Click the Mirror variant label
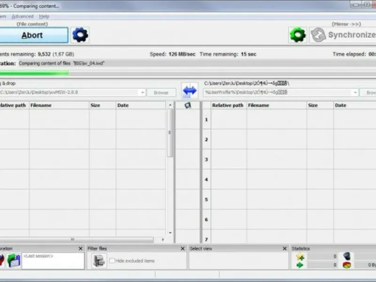The height and width of the screenshot is (282, 376). 346,24
